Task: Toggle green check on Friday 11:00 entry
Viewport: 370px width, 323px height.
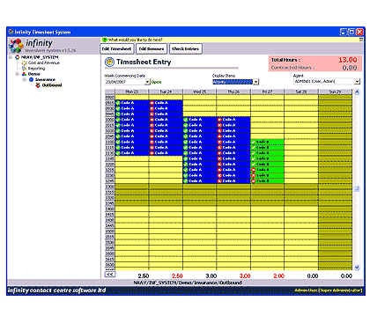Action: 253,142
